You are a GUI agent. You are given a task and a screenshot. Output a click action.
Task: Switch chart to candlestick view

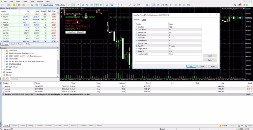click(x=73, y=5)
